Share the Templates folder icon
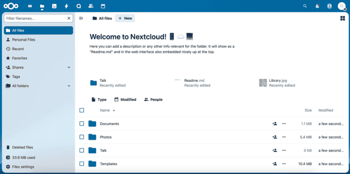Image resolution: width=350 pixels, height=174 pixels. pyautogui.click(x=275, y=164)
